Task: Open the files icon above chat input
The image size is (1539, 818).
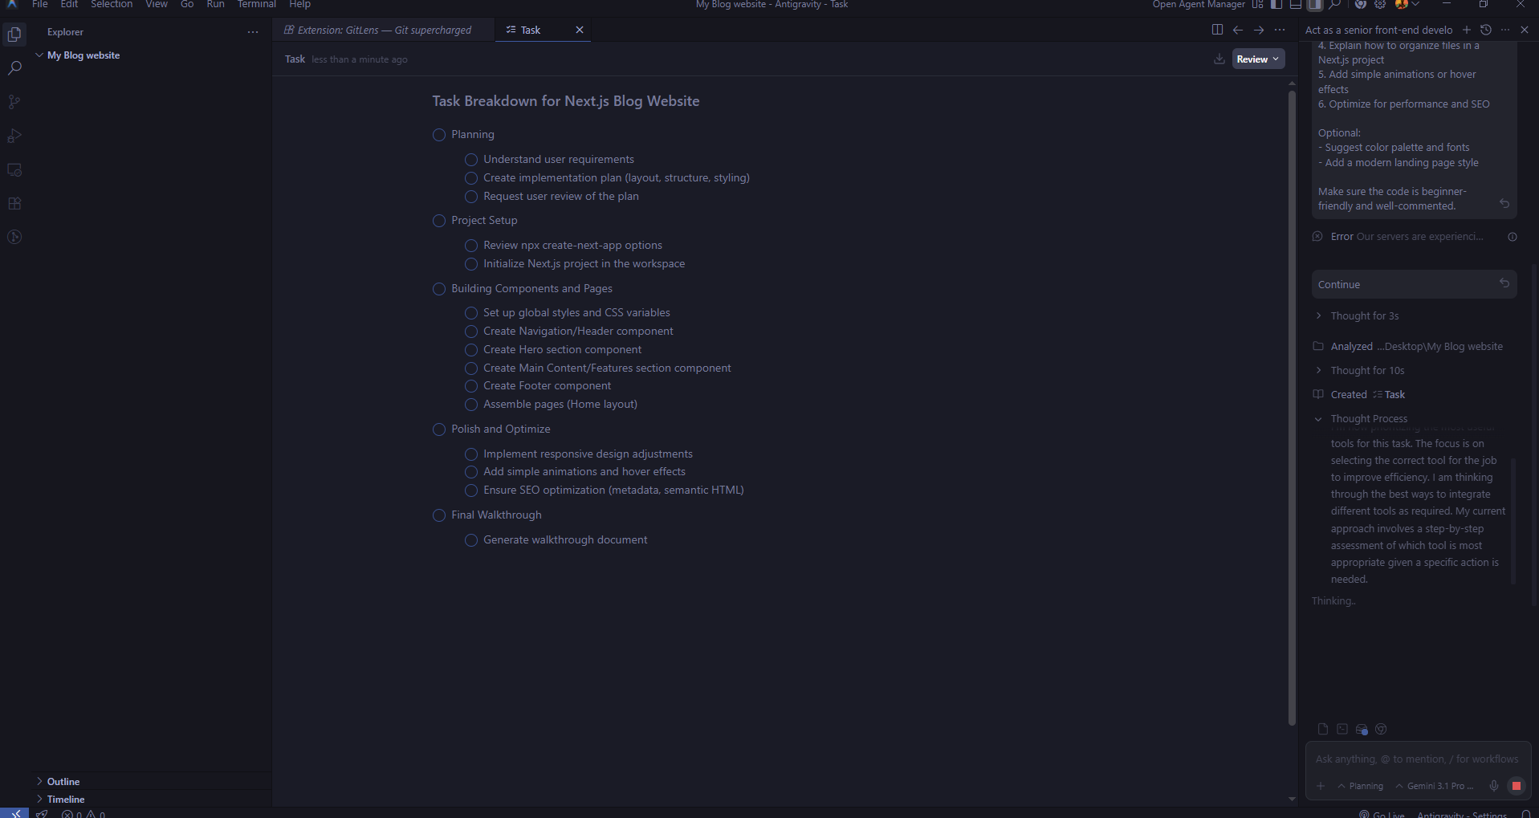Action: tap(1323, 729)
